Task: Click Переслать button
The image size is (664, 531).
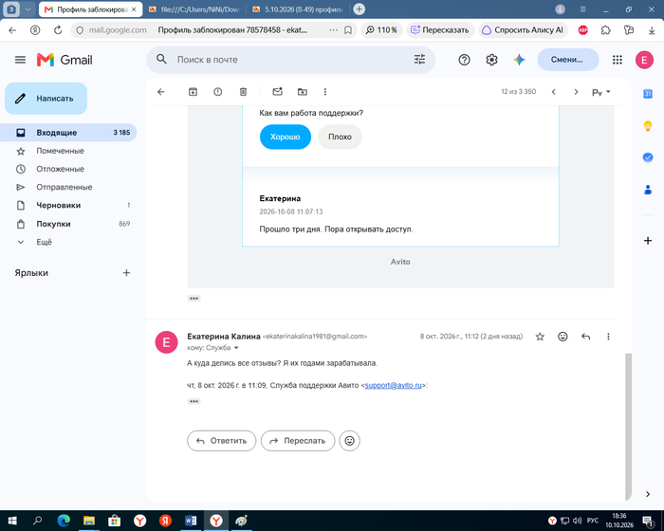Action: (298, 441)
